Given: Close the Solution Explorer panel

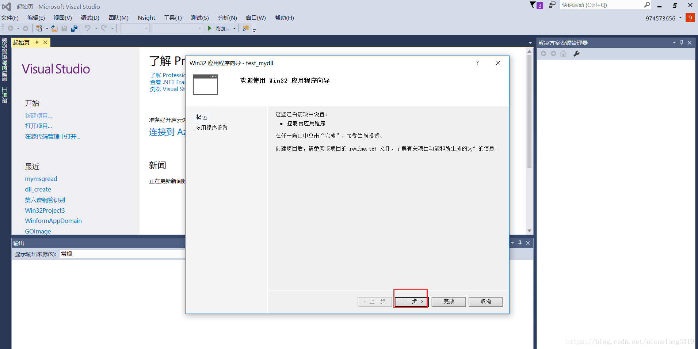Looking at the screenshot, I should click(690, 43).
